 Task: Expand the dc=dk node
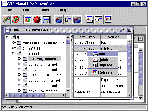[x=20, y=91]
